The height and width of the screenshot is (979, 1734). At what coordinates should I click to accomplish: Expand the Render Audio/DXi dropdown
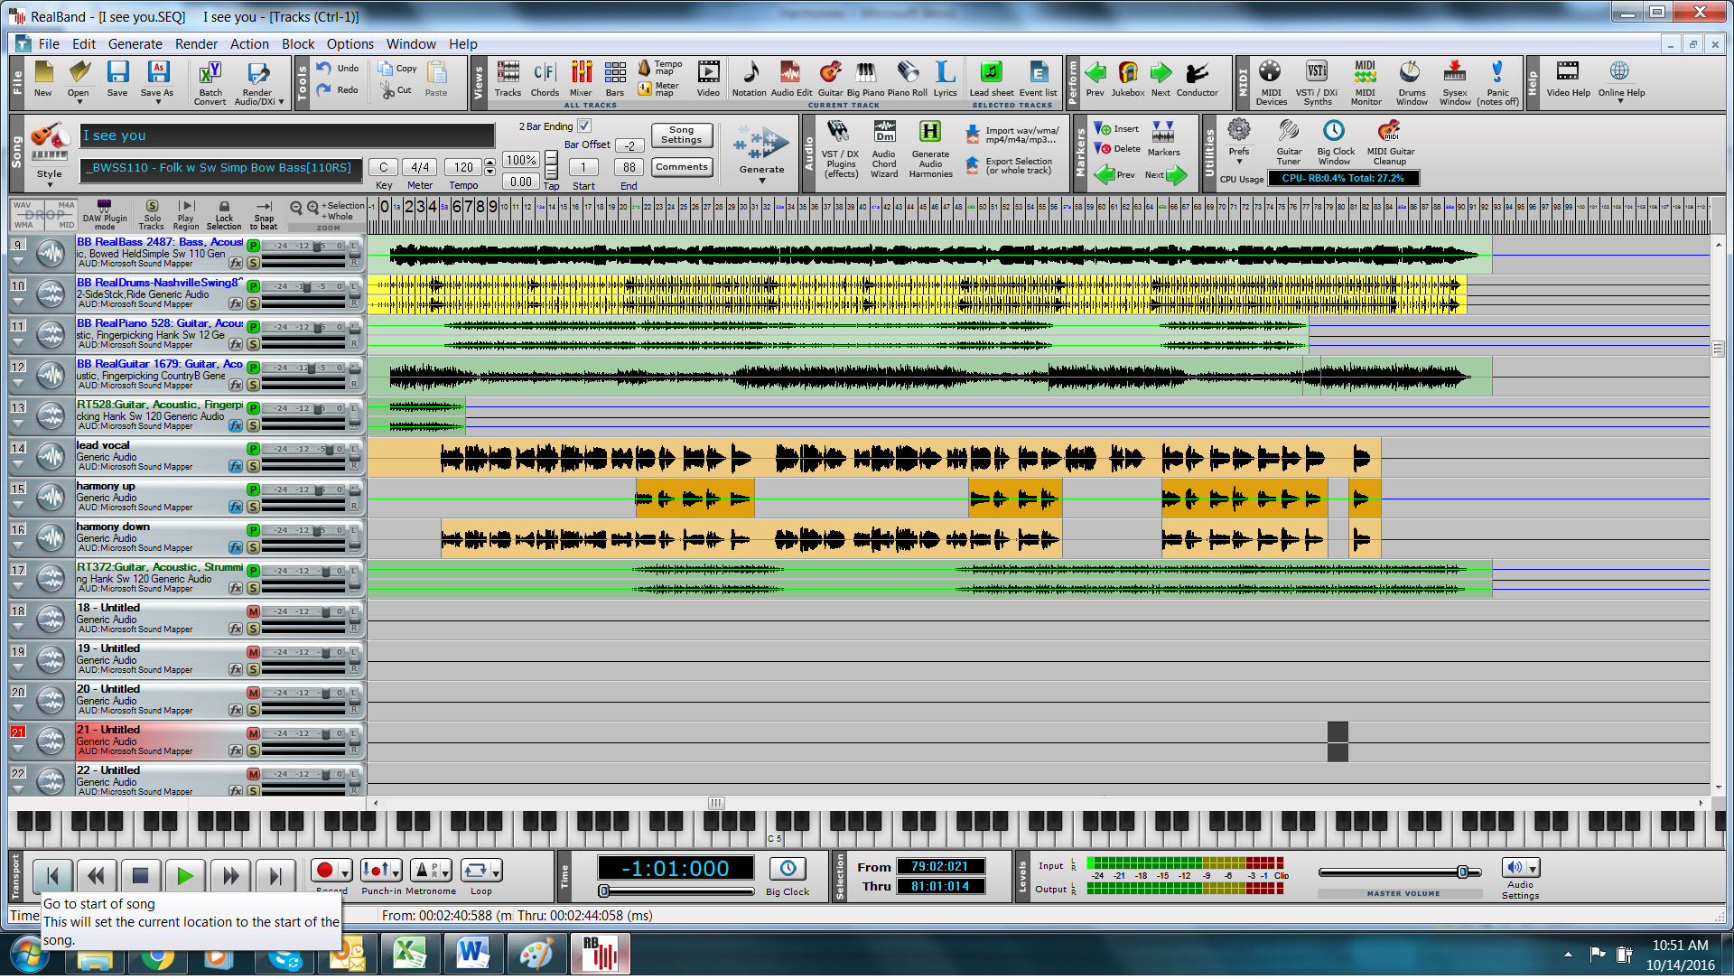pos(281,102)
